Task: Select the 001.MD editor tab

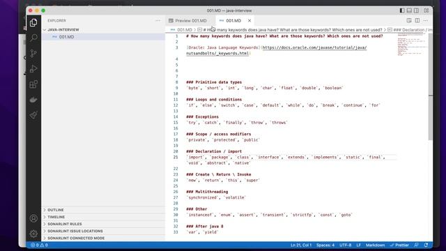Action: pos(233,20)
